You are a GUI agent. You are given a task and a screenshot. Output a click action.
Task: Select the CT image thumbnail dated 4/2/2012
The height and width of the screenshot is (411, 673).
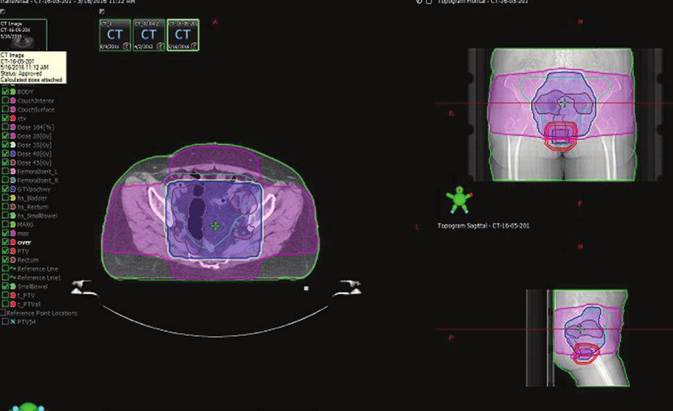(x=149, y=35)
